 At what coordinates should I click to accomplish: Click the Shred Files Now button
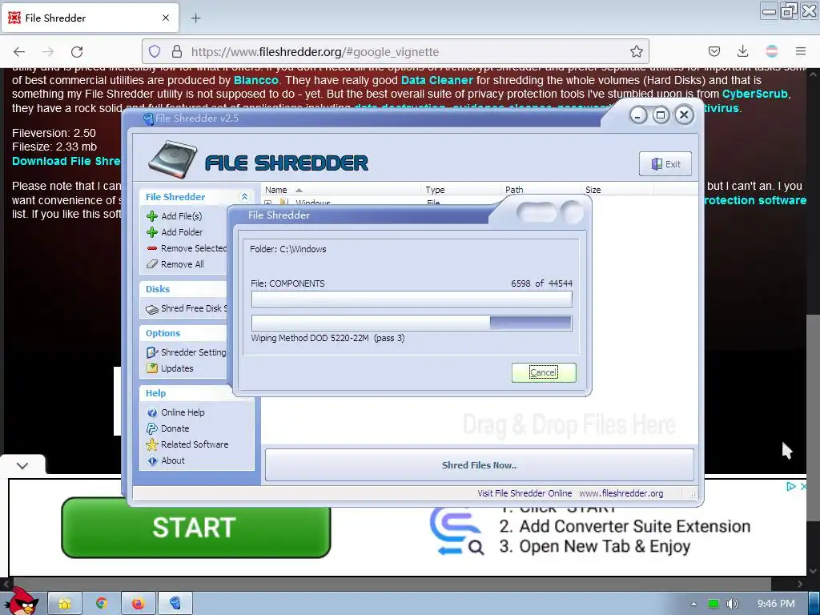pyautogui.click(x=479, y=465)
